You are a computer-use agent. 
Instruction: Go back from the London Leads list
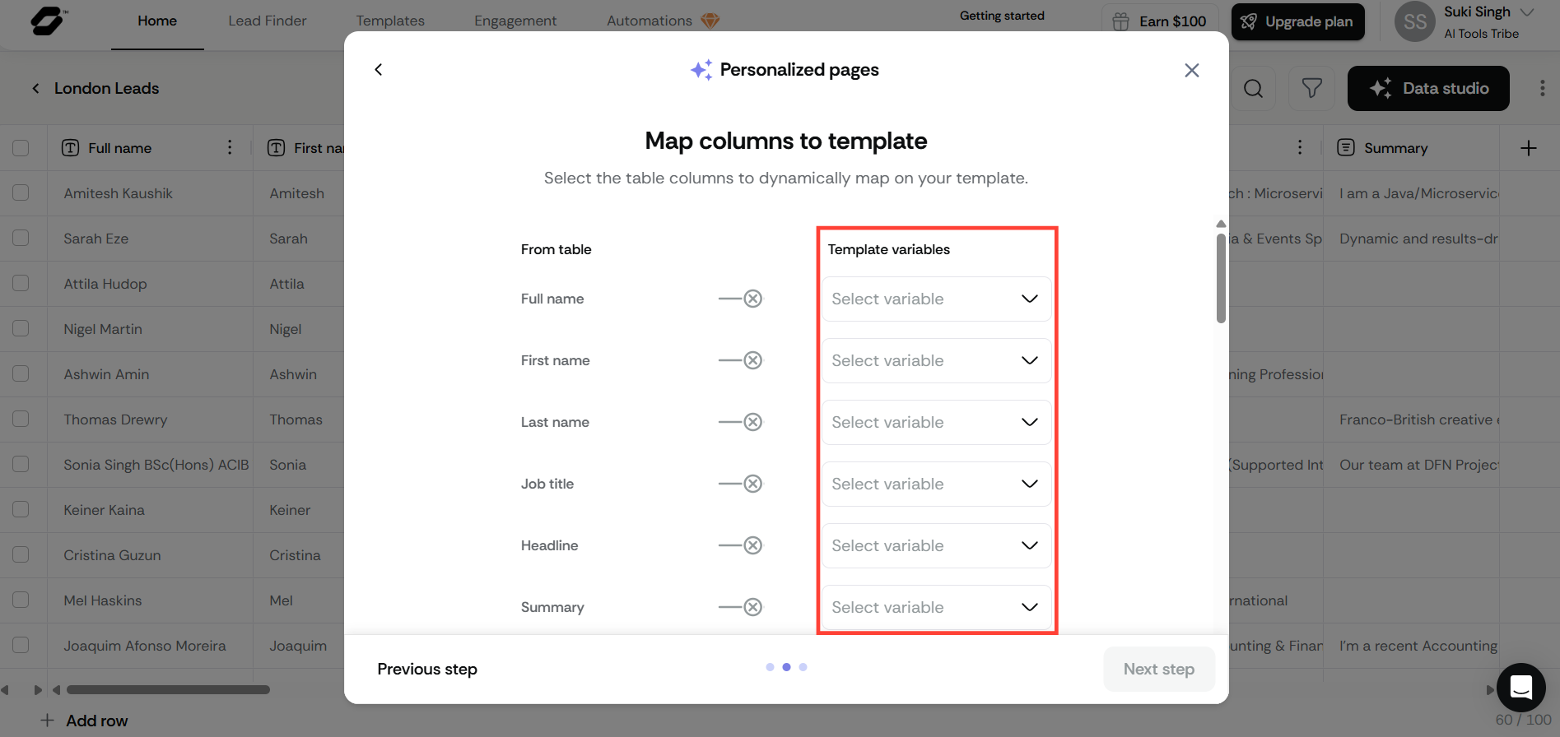pyautogui.click(x=35, y=88)
